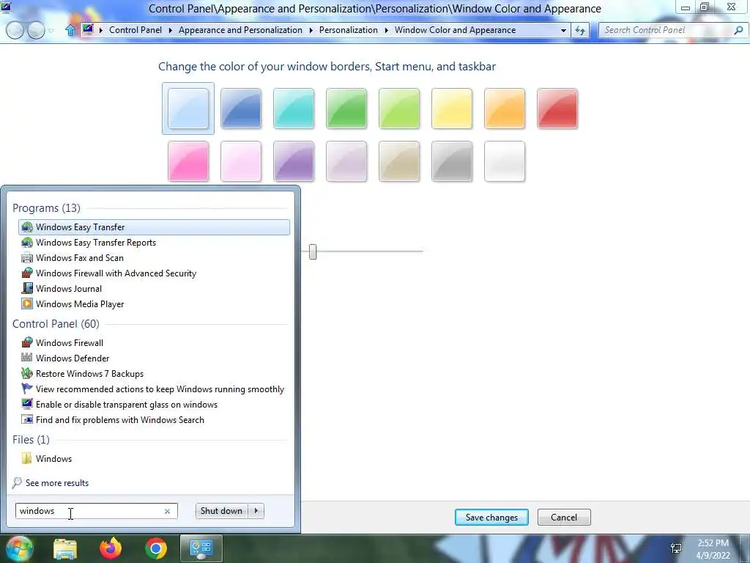Open Windows Easy Transfer Reports entry
Image resolution: width=750 pixels, height=563 pixels.
tap(154, 242)
